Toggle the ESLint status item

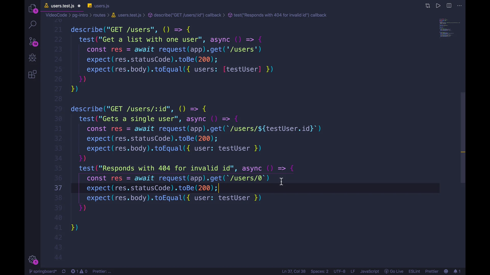(x=414, y=271)
